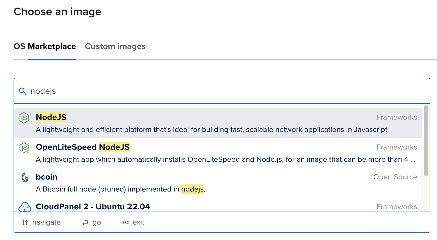Image resolution: width=437 pixels, height=240 pixels.
Task: Click the 'Choose an image' heading
Action: coord(57,12)
